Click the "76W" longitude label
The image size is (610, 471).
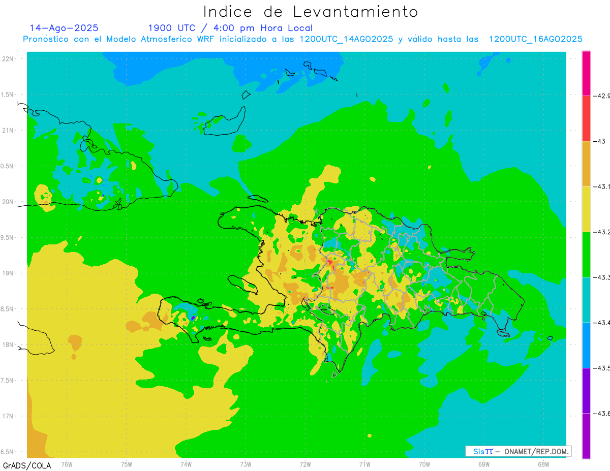point(67,464)
